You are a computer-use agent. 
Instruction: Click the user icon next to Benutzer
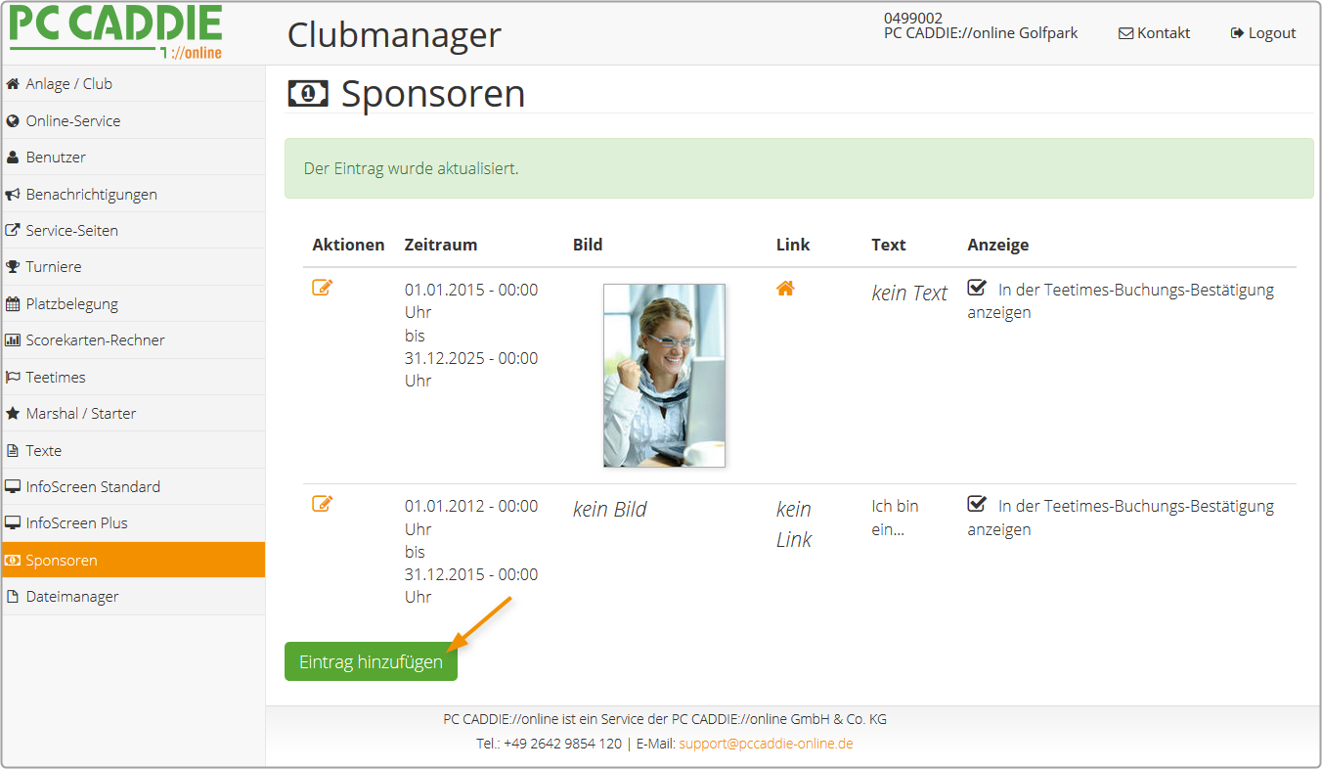pyautogui.click(x=13, y=158)
